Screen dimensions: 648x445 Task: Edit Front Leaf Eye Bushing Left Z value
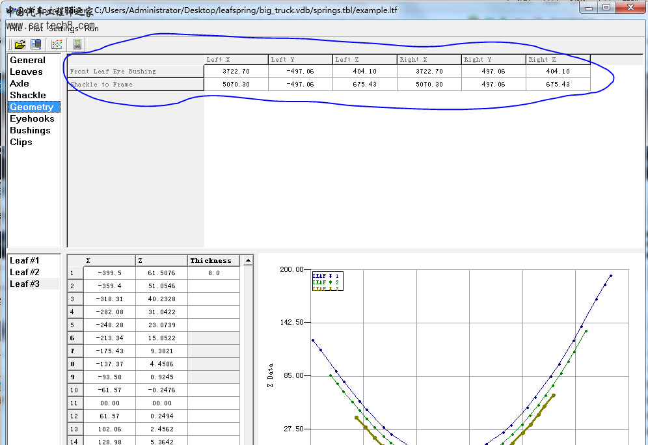(x=365, y=71)
